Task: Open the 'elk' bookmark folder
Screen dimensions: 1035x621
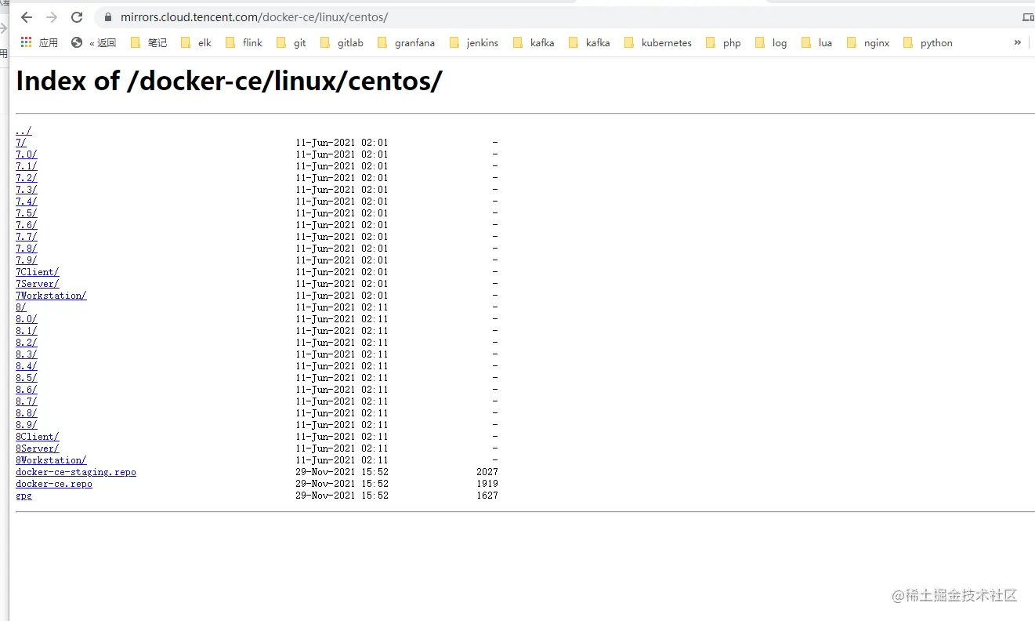Action: coord(196,42)
